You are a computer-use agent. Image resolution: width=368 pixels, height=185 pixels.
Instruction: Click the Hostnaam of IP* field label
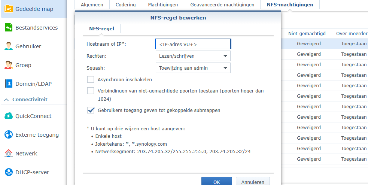106,44
